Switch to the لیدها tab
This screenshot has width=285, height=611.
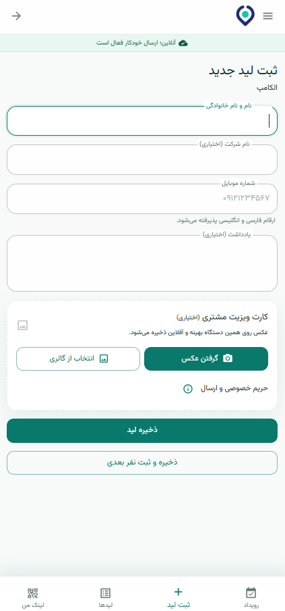point(105,598)
